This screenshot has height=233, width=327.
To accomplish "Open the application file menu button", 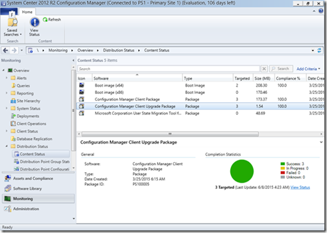I will pyautogui.click(x=9, y=12).
